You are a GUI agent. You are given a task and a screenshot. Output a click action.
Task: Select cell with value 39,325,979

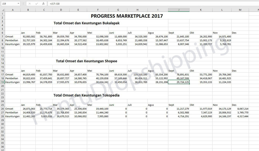[x=28, y=44]
